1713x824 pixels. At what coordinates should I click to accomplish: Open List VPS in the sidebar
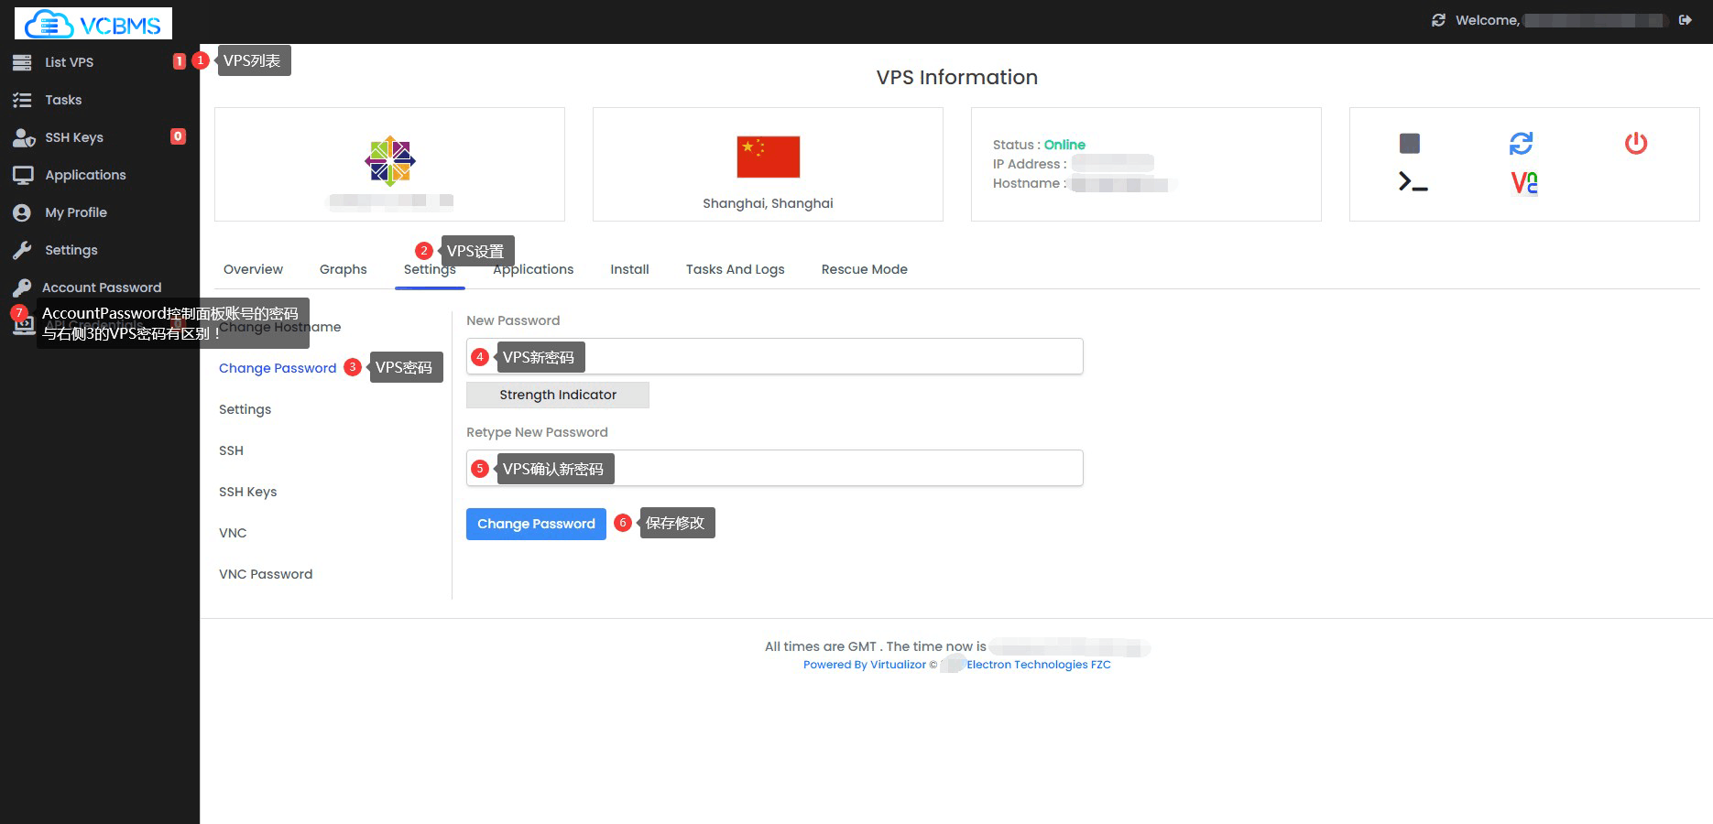tap(70, 62)
